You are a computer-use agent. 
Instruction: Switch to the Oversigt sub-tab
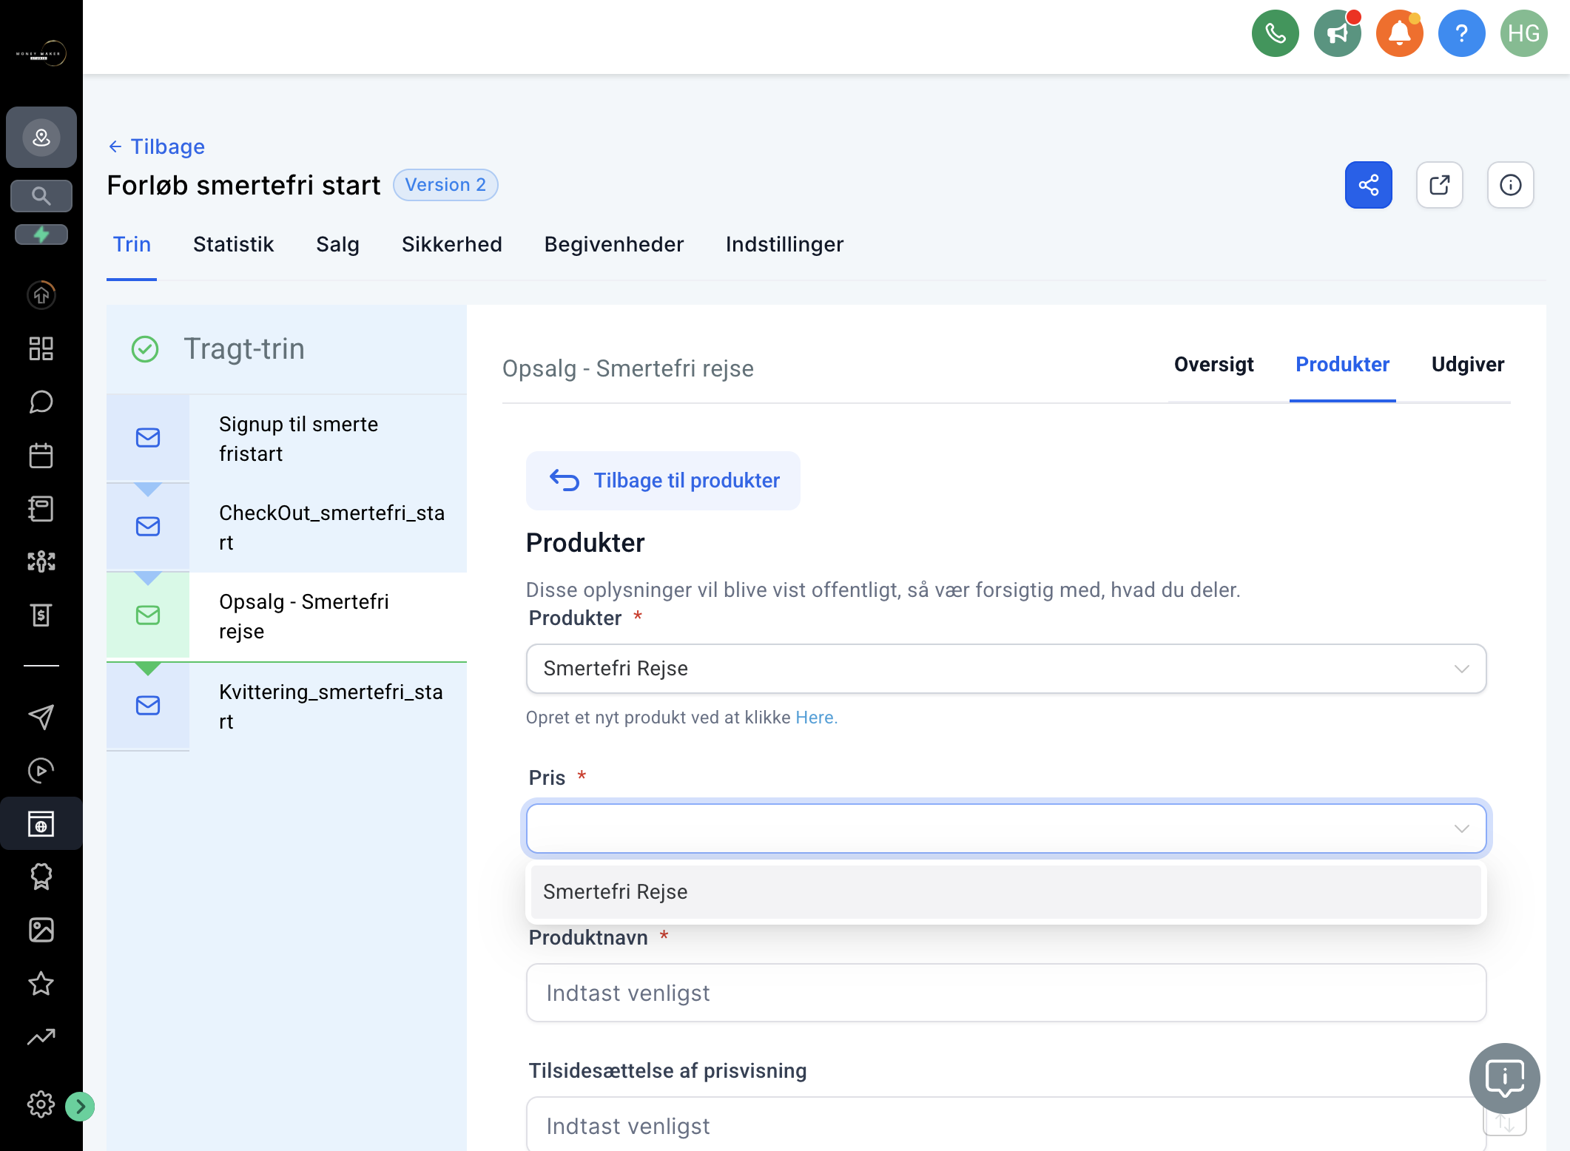[x=1213, y=365]
